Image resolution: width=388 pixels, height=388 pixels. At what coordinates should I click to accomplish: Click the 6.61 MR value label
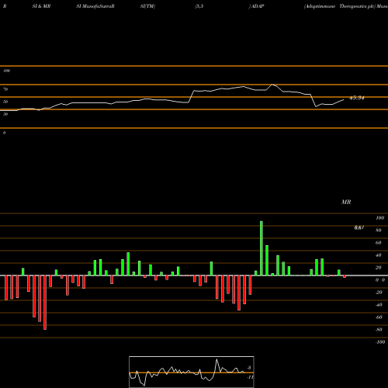pos(359,227)
